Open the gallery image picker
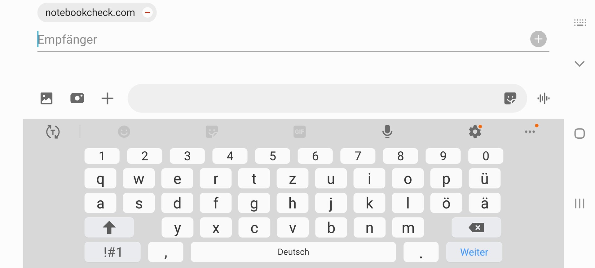Image resolution: width=595 pixels, height=268 pixels. click(46, 98)
